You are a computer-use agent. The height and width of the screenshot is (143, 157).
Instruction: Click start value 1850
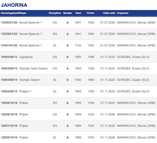coord(78,57)
